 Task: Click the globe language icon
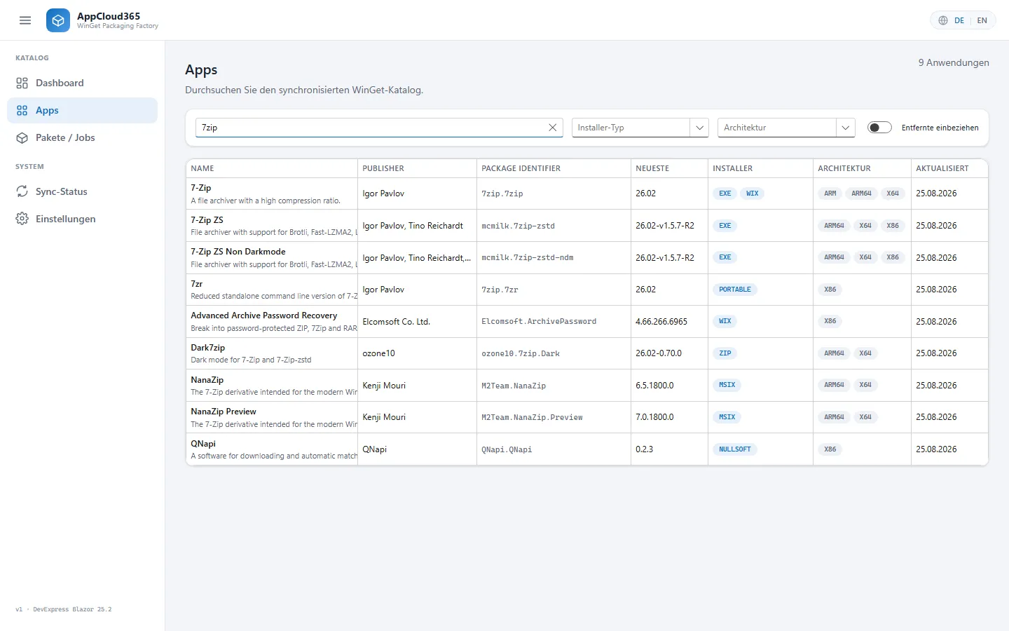click(x=943, y=20)
